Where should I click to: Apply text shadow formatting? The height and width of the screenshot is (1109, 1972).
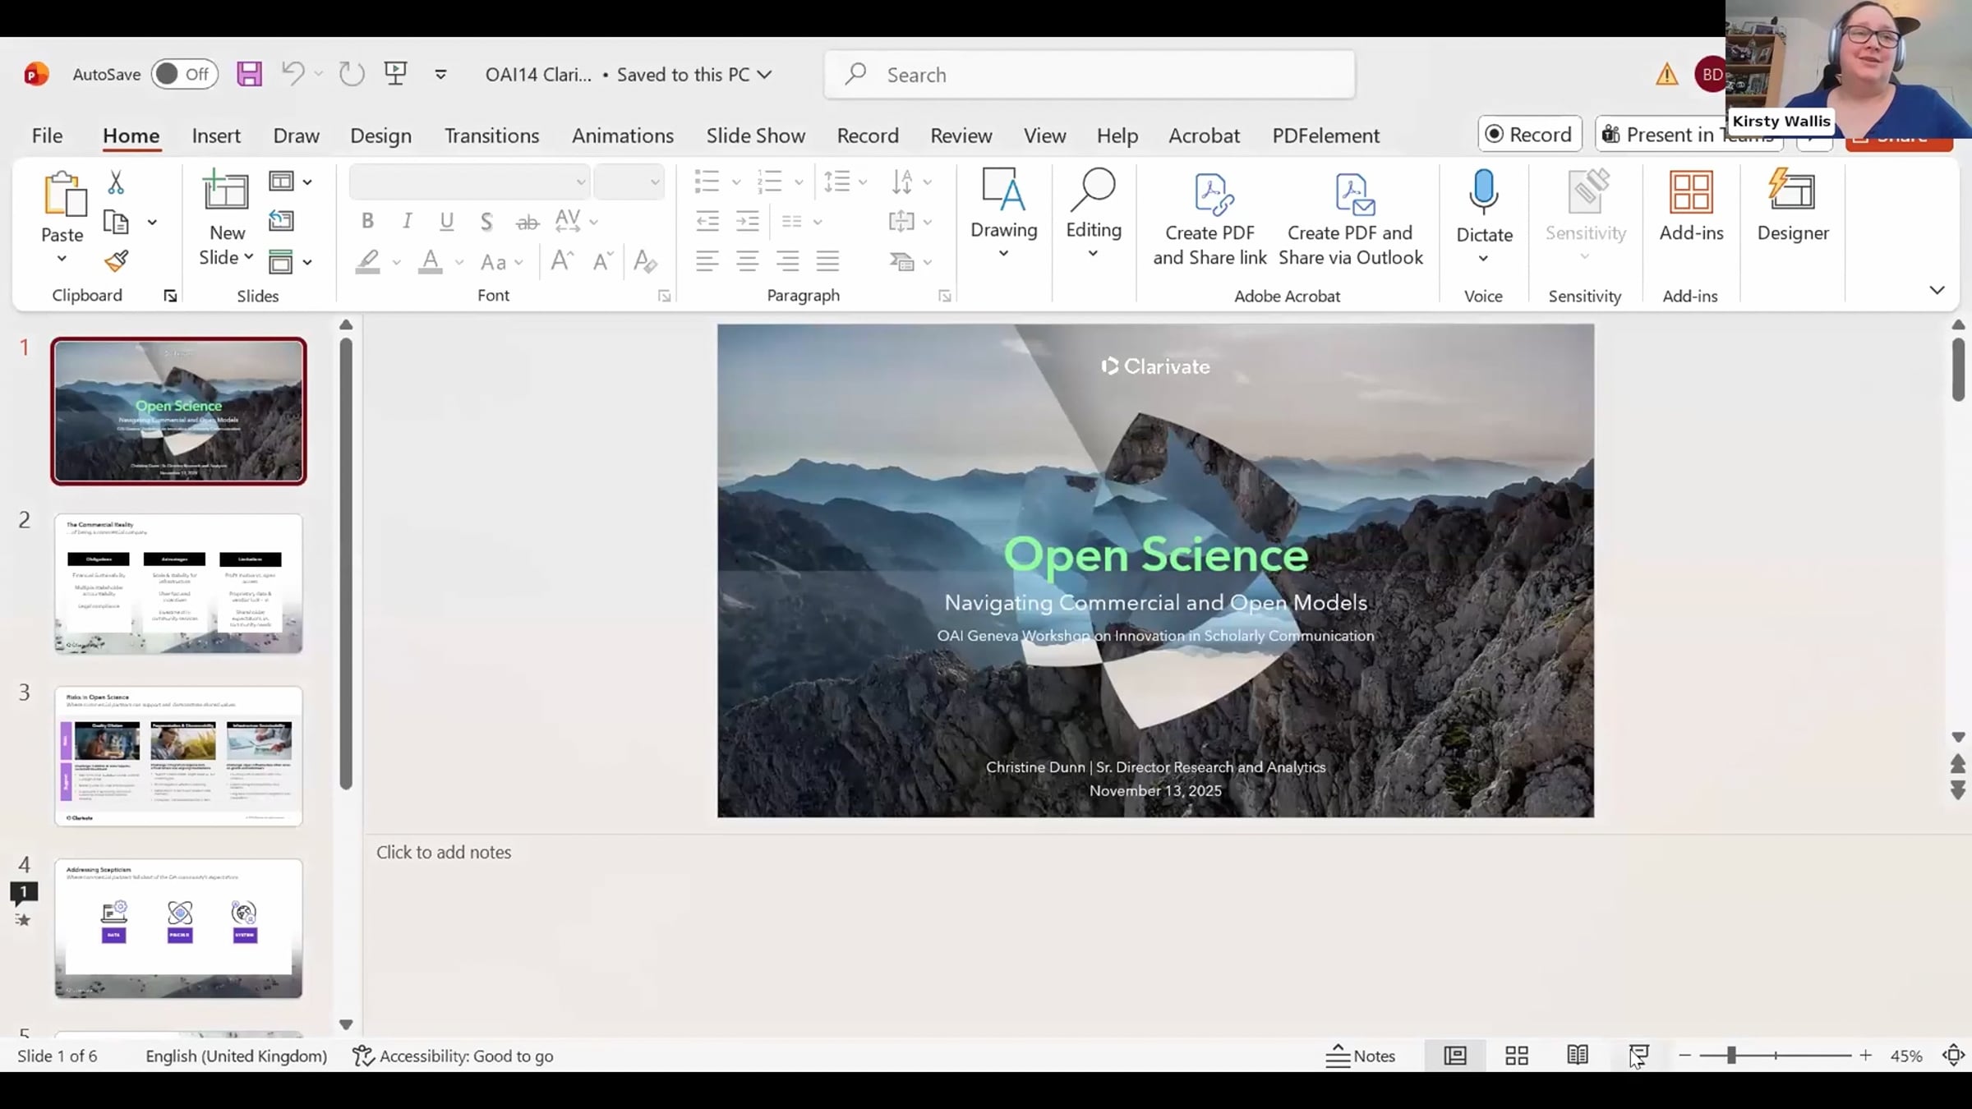(486, 221)
